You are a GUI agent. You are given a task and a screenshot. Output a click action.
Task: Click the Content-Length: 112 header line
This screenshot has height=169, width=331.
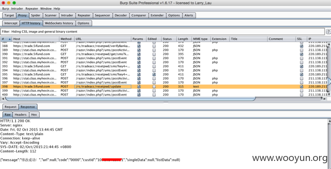pyautogui.click(x=18, y=151)
